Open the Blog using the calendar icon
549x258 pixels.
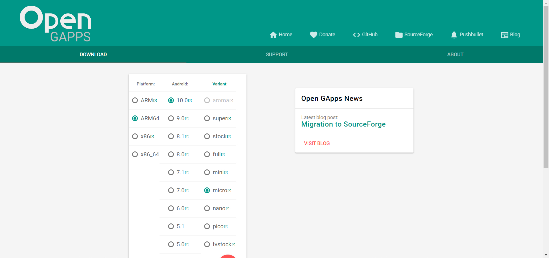tap(504, 35)
